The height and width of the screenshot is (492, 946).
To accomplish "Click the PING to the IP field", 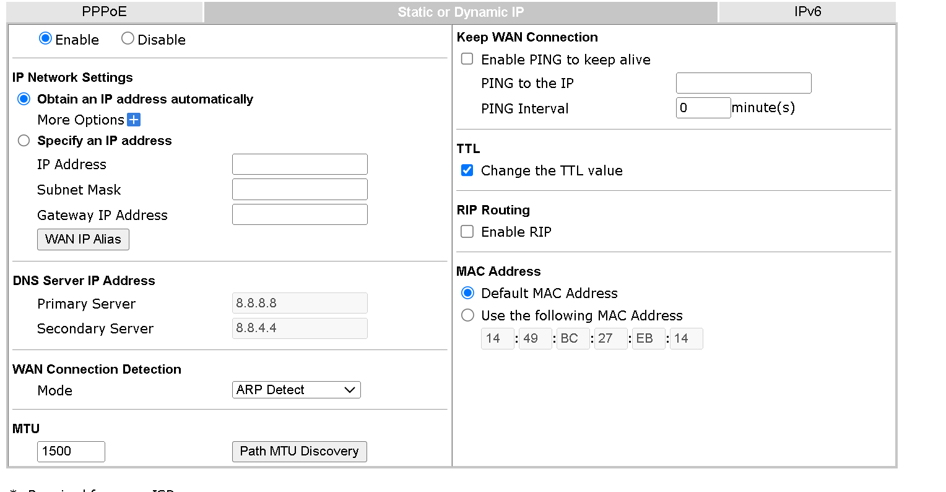I will 743,82.
